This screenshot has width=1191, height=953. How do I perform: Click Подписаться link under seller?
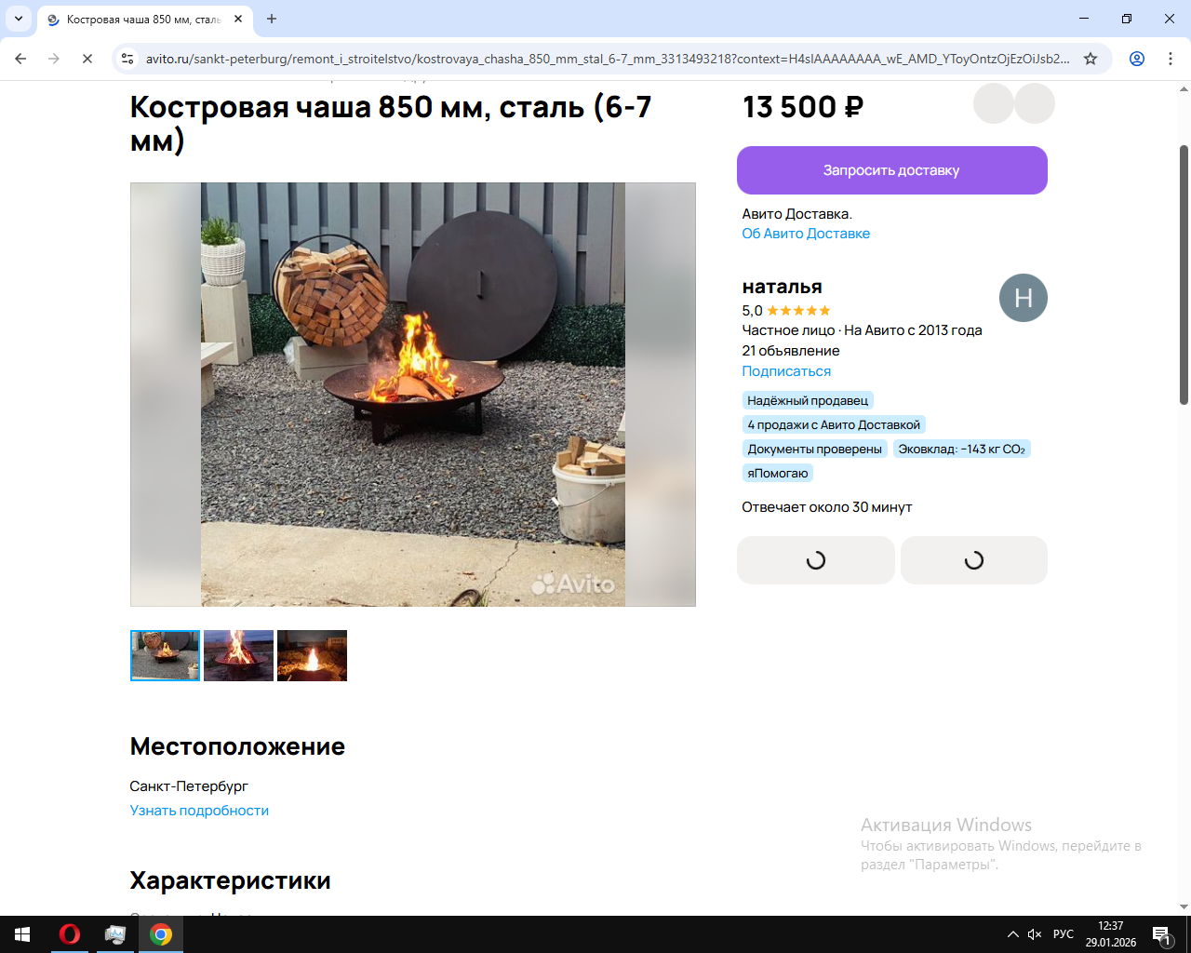point(786,371)
